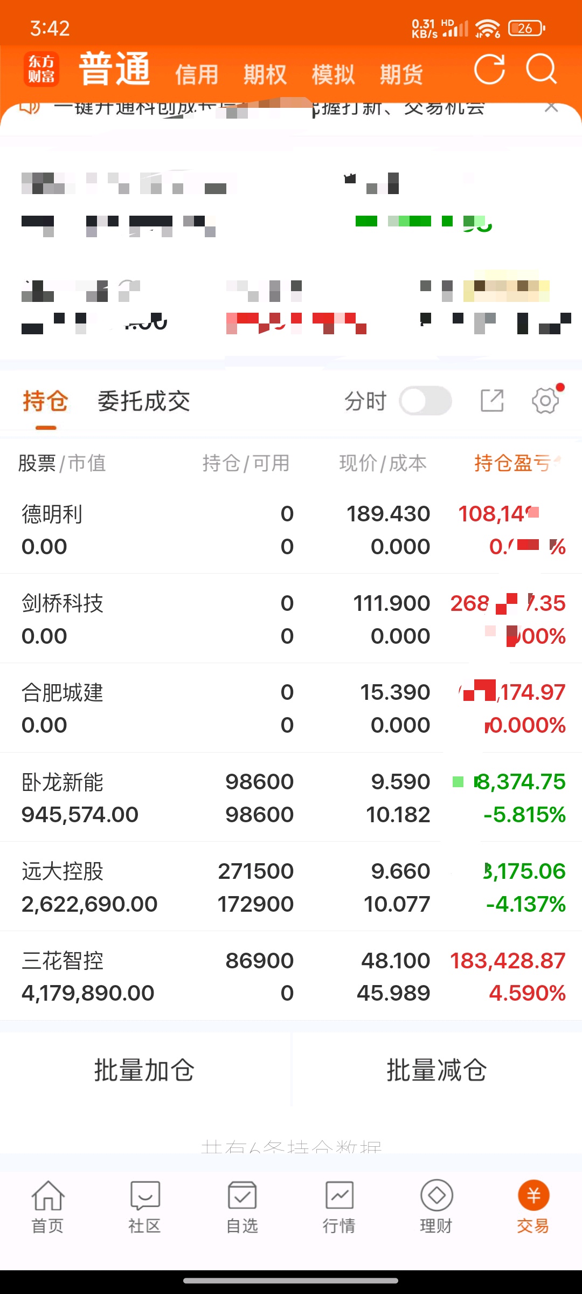The height and width of the screenshot is (1294, 582).
Task: Tap 批量加仓 button
Action: pos(144,1070)
